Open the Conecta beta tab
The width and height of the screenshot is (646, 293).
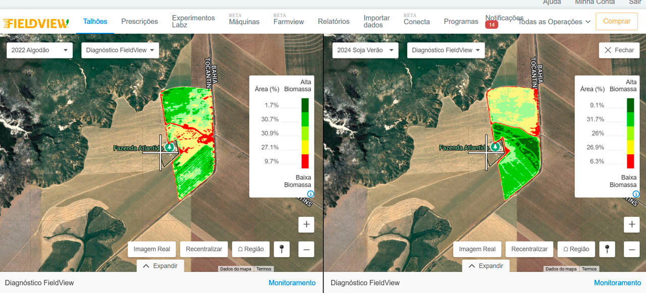[x=417, y=20]
